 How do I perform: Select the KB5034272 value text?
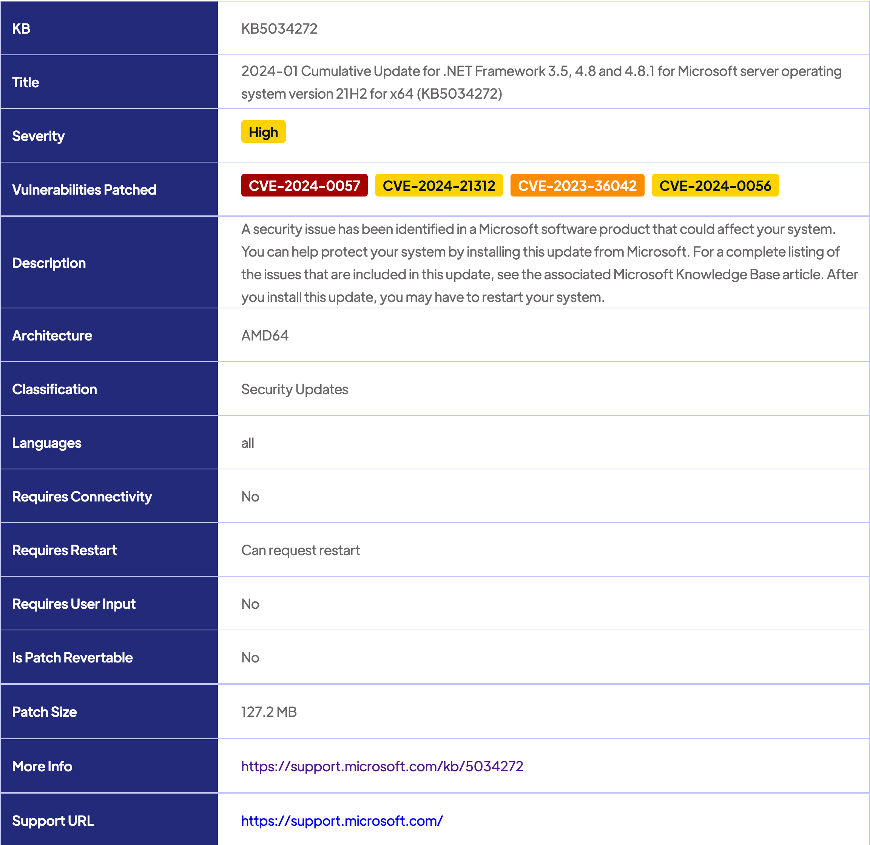279,28
